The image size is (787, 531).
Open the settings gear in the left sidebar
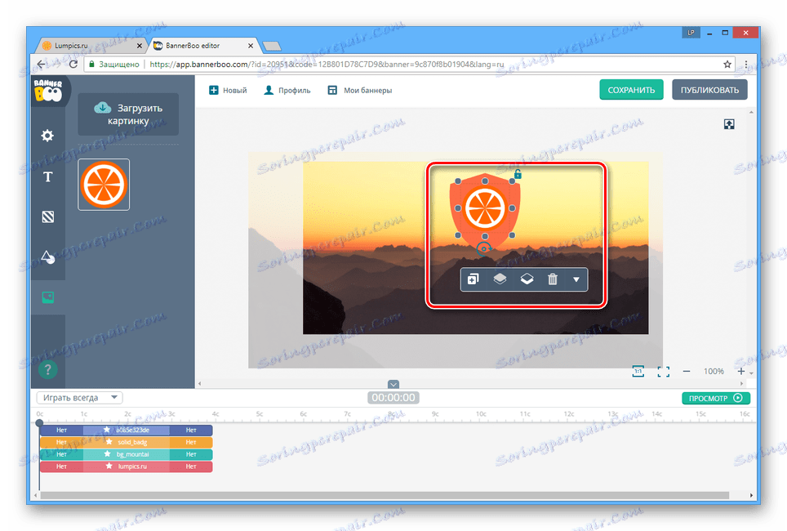47,135
